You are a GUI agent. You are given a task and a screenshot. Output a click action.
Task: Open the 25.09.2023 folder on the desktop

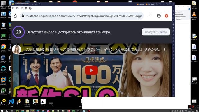pos(27,103)
